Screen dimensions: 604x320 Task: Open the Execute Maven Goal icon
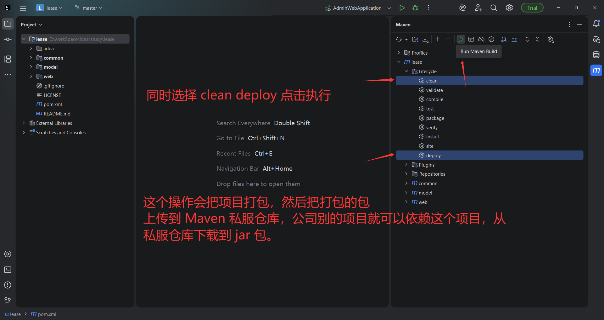coord(471,39)
